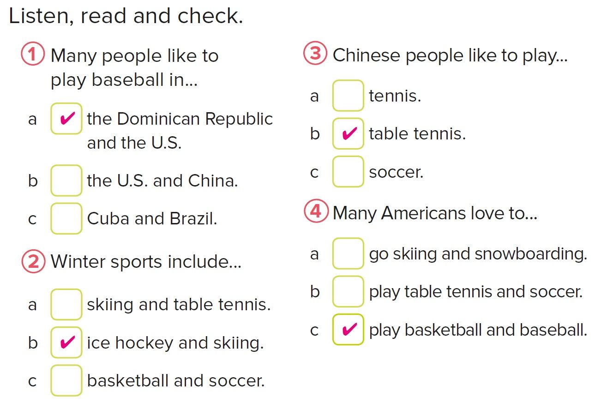
Task: Check 'basketball and soccer' option
Action: tap(66, 380)
